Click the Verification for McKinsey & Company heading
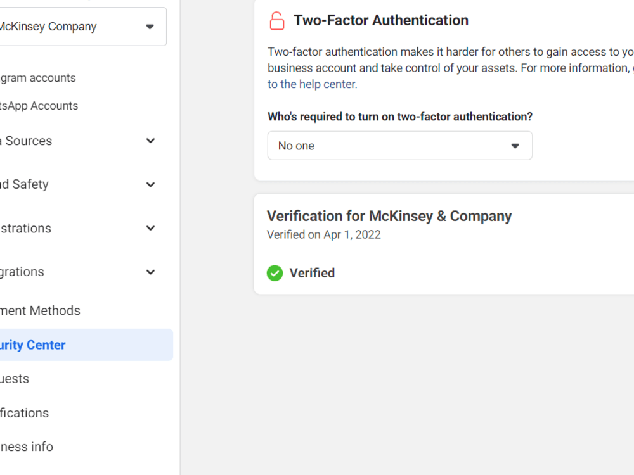 389,216
